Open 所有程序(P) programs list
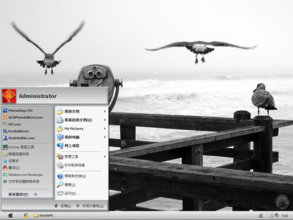 (x=23, y=194)
